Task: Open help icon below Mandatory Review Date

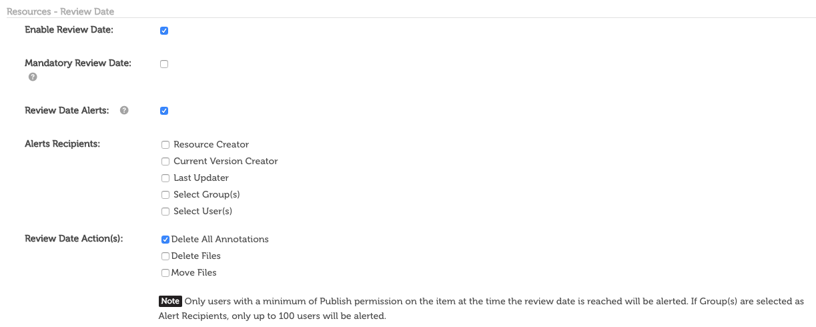Action: click(x=33, y=77)
